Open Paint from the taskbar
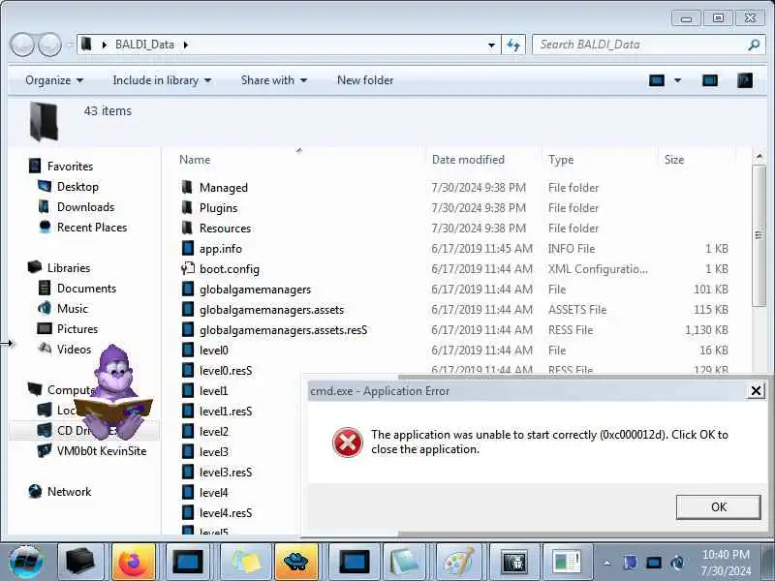775x581 pixels. 458,562
